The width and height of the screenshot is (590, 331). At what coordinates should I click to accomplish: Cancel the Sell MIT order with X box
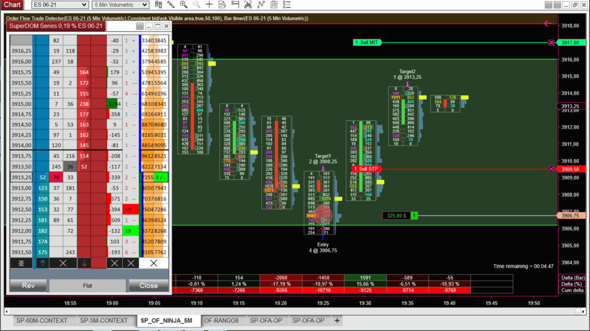(551, 43)
